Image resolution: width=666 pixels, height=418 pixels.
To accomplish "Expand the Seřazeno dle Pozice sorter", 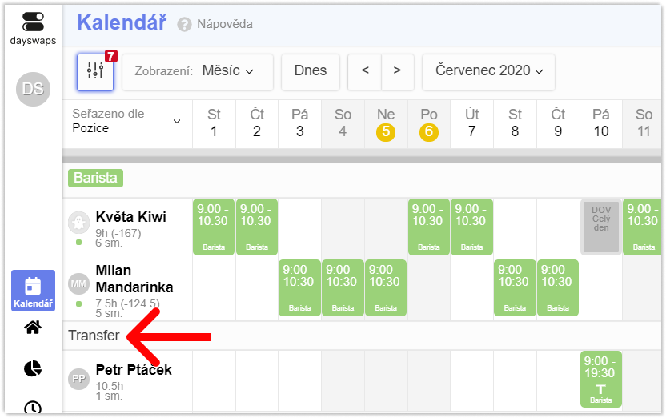I will [x=127, y=121].
